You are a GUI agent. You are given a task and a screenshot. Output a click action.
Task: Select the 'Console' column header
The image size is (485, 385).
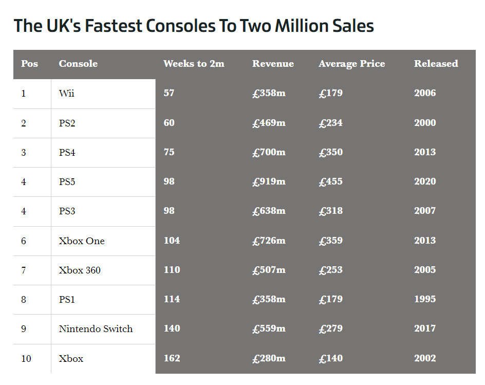(x=78, y=64)
